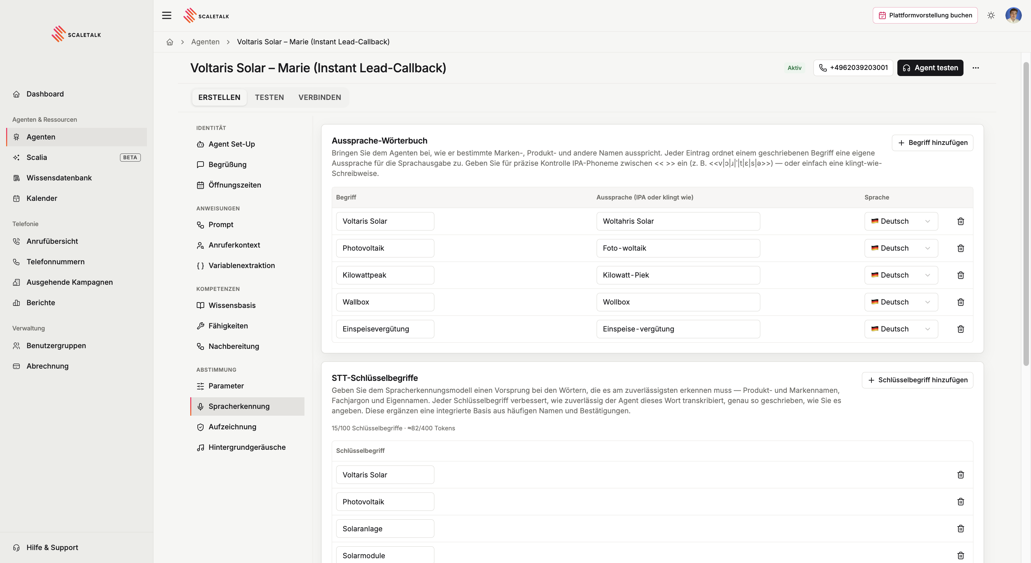Switch to the ERSTELLEN tab
This screenshot has height=563, width=1031.
[219, 97]
